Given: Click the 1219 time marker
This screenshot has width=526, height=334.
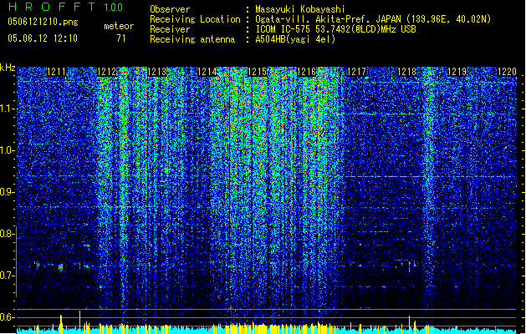Looking at the screenshot, I should [x=457, y=72].
